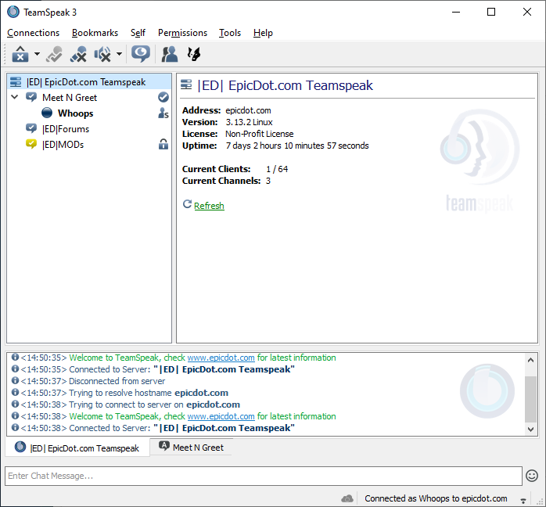Click the 'Disconnected from server' log line
Image resolution: width=546 pixels, height=507 pixels.
(117, 381)
